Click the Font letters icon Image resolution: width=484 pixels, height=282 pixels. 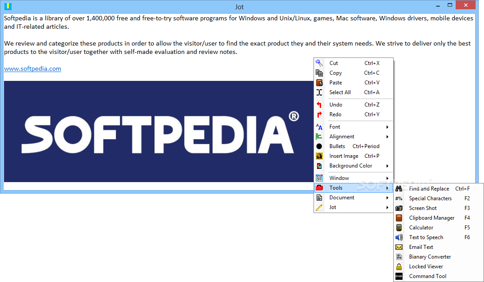[319, 127]
